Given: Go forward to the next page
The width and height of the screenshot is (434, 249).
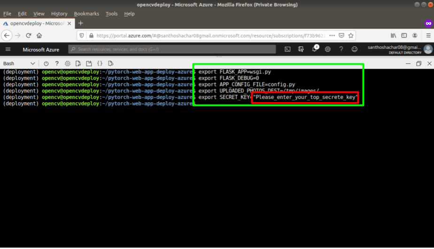Looking at the screenshot, I should (x=18, y=35).
